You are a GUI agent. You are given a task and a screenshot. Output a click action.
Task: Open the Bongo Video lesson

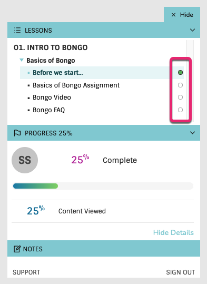[x=52, y=97]
